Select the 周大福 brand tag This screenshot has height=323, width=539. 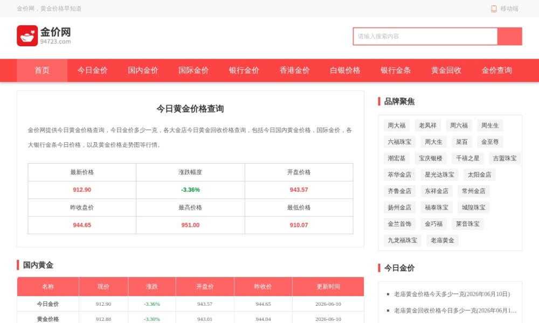397,125
